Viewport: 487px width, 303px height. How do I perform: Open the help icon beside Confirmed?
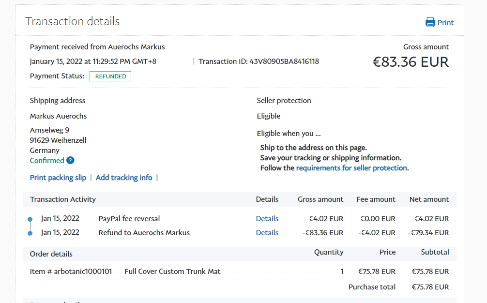[x=70, y=161]
